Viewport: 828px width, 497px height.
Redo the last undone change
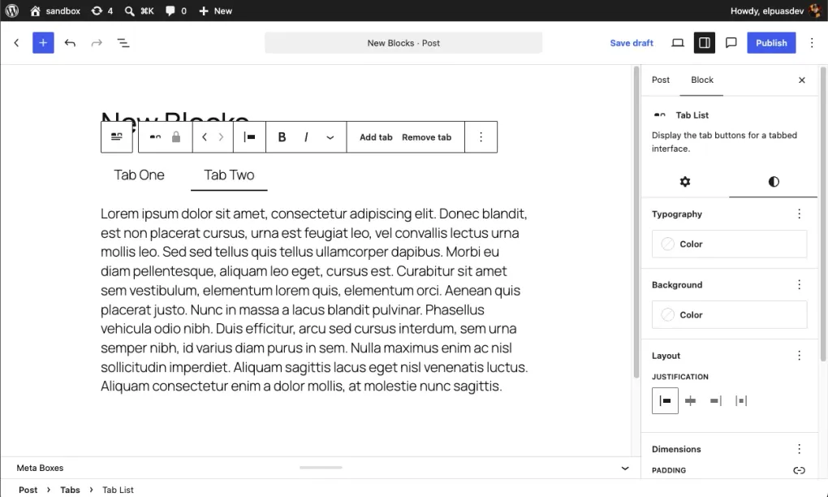point(97,43)
